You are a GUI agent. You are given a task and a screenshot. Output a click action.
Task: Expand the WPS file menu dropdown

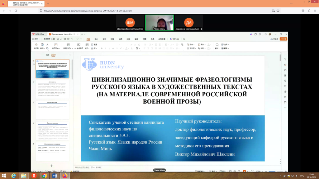point(36,39)
